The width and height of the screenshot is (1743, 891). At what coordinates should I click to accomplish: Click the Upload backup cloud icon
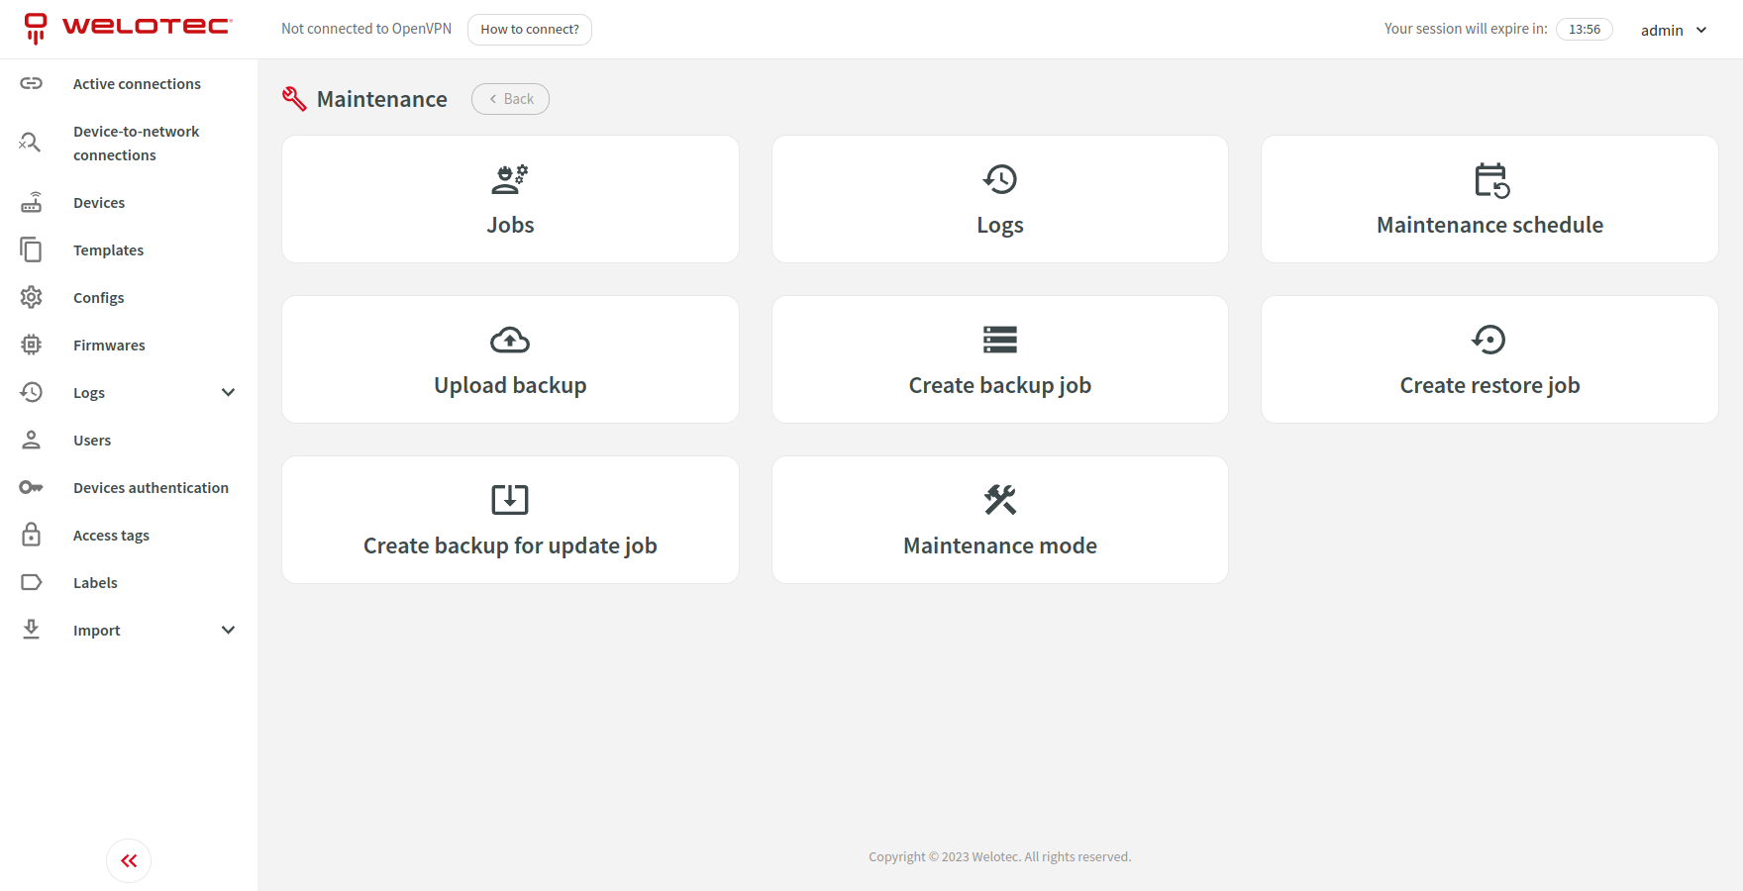point(510,341)
